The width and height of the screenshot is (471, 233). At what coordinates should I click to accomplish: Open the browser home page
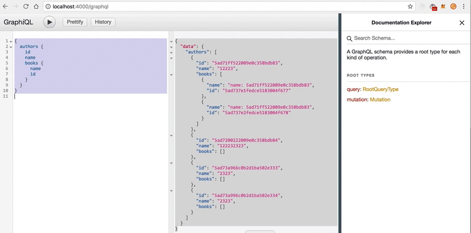click(36, 6)
